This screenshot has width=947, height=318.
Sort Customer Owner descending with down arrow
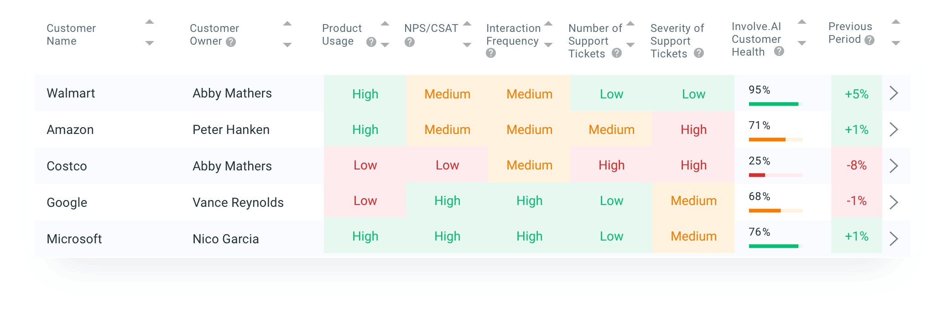point(287,45)
